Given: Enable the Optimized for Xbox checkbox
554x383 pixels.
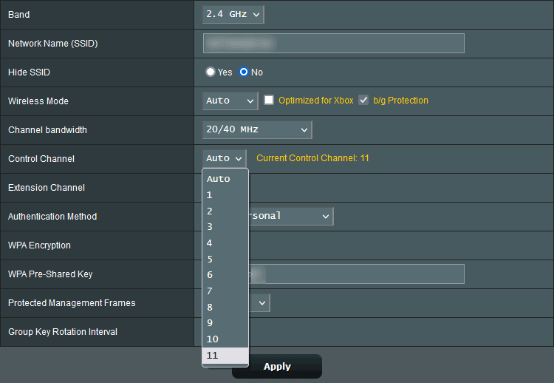Looking at the screenshot, I should (x=269, y=101).
